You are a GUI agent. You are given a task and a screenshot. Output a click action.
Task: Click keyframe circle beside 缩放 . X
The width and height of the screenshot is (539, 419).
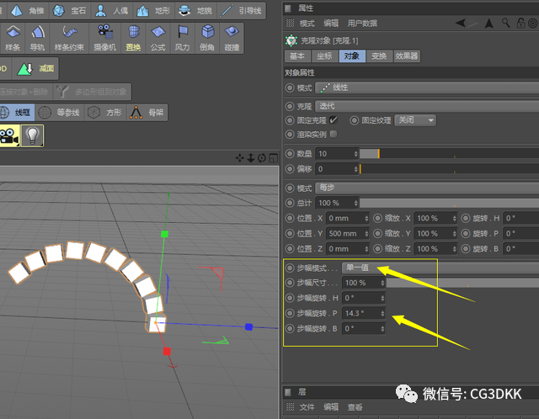pyautogui.click(x=378, y=218)
